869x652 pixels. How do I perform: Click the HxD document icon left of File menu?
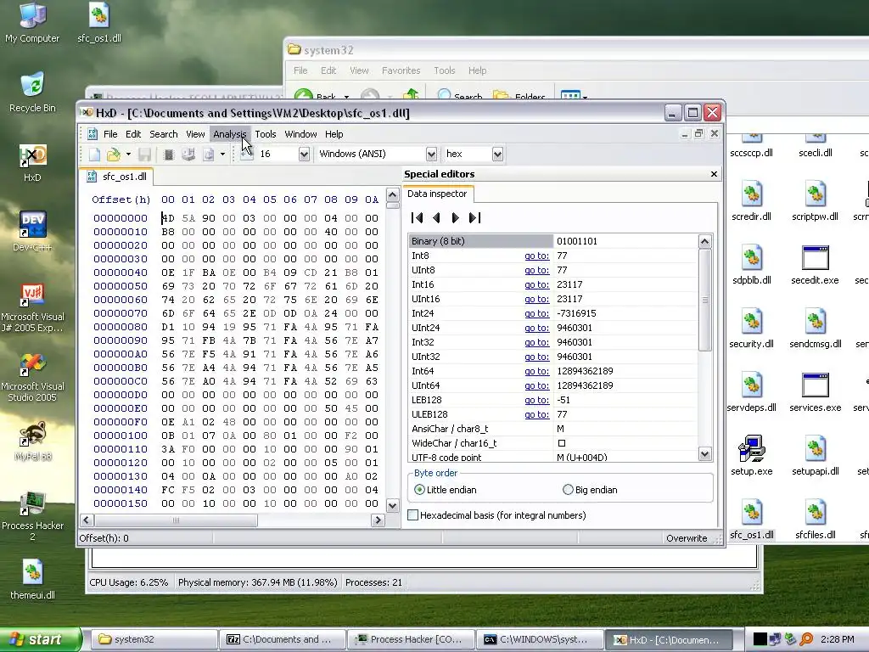(x=92, y=134)
